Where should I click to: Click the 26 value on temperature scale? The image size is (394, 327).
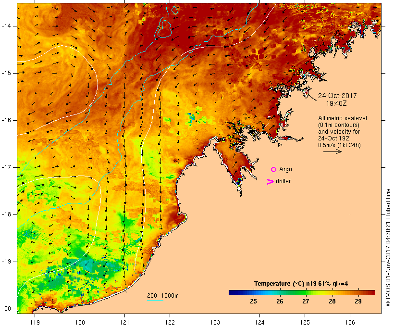pos(280,301)
